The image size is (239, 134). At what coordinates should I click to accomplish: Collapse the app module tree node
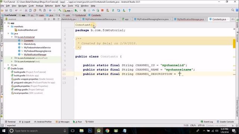(5, 23)
